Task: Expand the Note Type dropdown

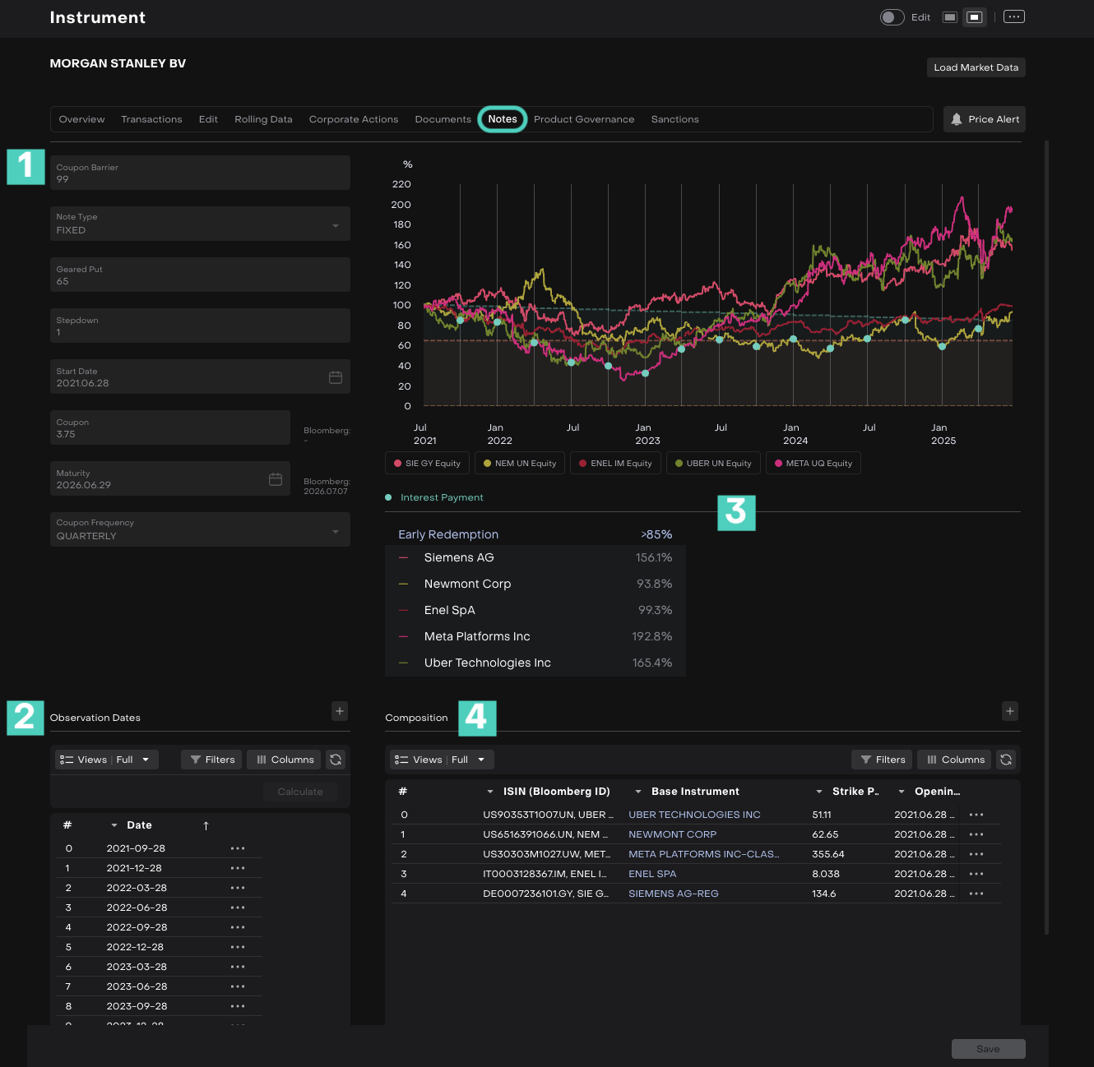Action: [336, 225]
